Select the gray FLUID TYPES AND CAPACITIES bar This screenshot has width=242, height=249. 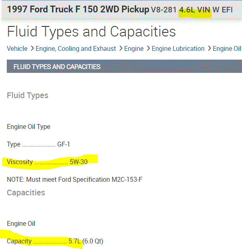tap(124, 66)
